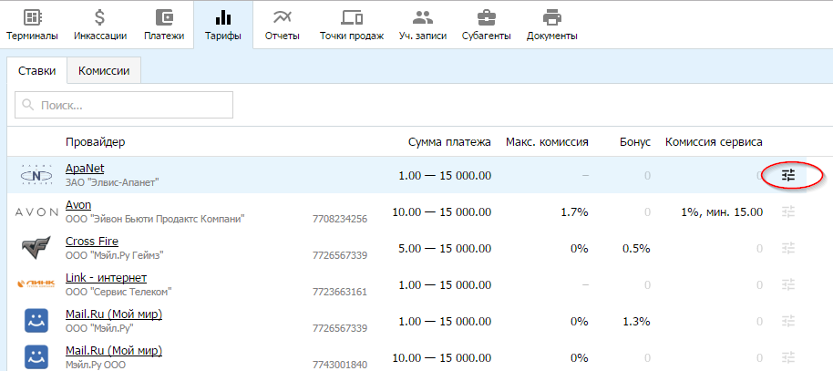Open the Link - интернет provider link

coord(107,277)
